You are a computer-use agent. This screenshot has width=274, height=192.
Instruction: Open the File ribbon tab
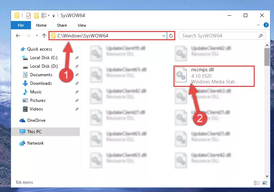click(21, 25)
